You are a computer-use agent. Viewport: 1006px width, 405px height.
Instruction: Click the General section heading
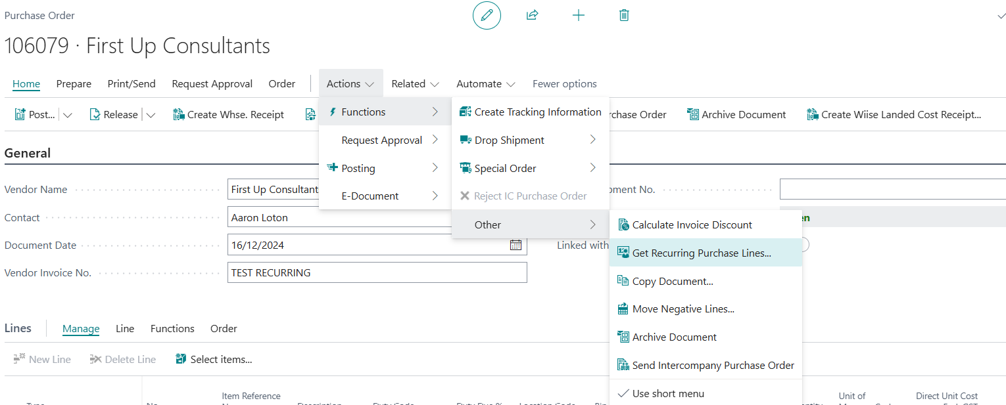pos(28,153)
